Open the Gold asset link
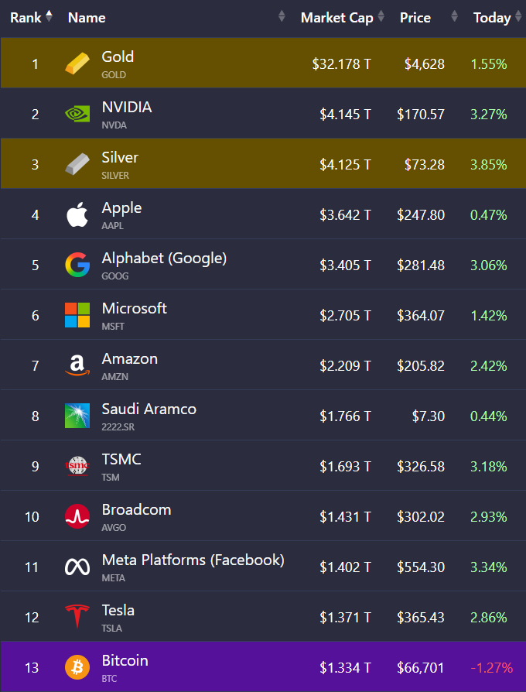Image resolution: width=526 pixels, height=692 pixels. tap(118, 57)
